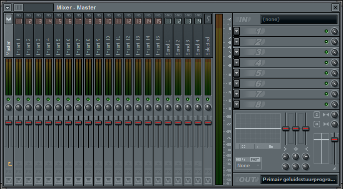The image size is (343, 189).
Task: Click the stereo separation swap icon
Action: (317, 124)
